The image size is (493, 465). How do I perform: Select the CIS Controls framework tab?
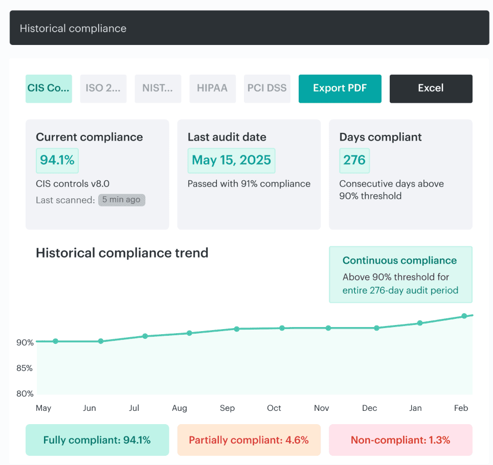(49, 88)
